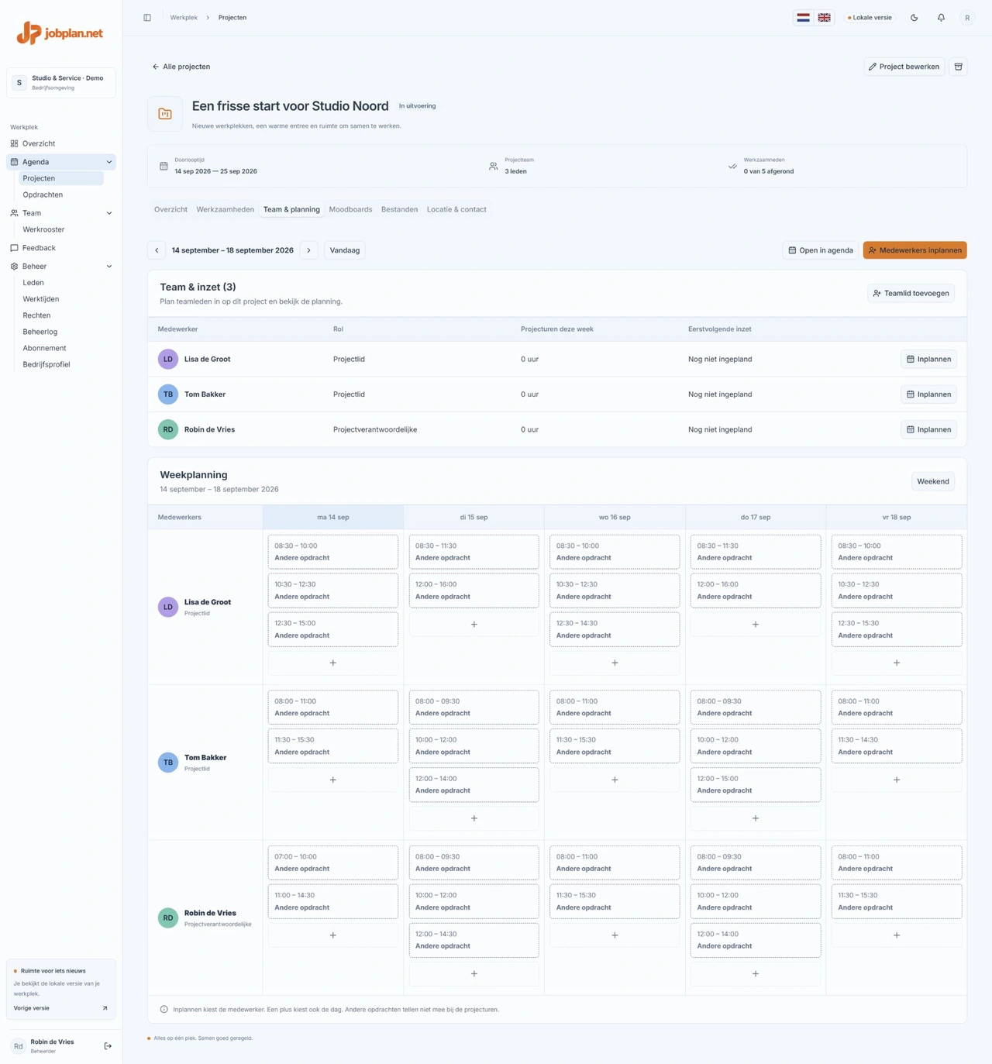This screenshot has width=992, height=1064.
Task: Click the project folder icon
Action: click(165, 114)
